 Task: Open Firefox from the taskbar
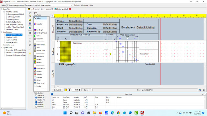click(101, 113)
